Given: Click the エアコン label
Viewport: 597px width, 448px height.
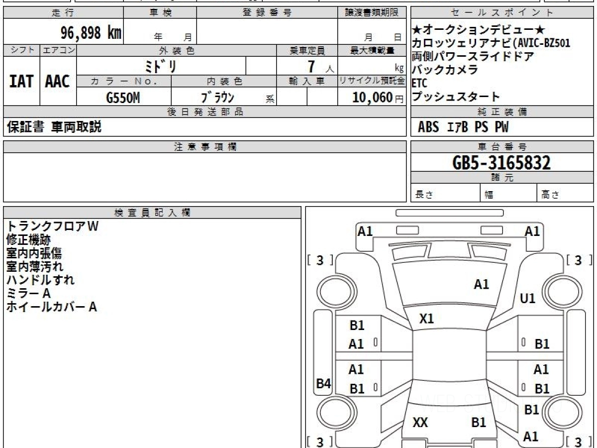Looking at the screenshot, I should (58, 50).
